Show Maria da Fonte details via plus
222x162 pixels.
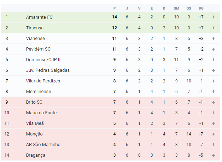[214, 113]
